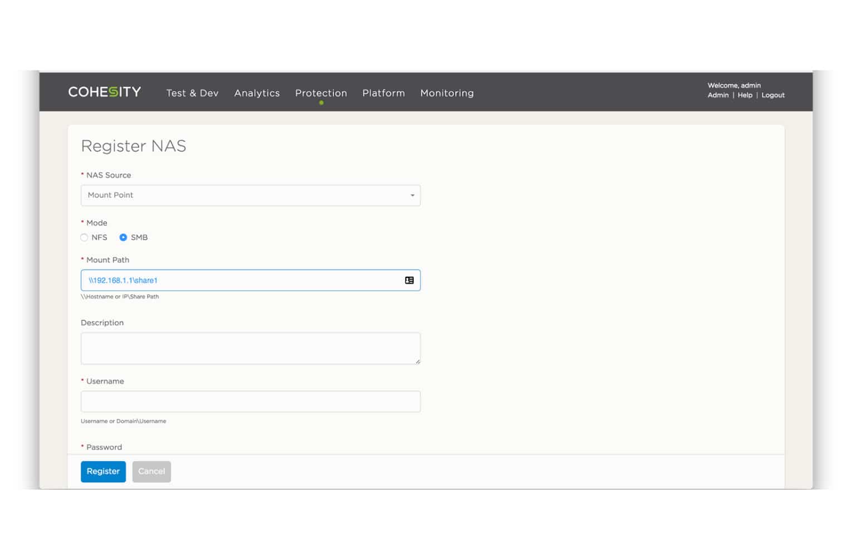Click into the Description text area

click(250, 348)
